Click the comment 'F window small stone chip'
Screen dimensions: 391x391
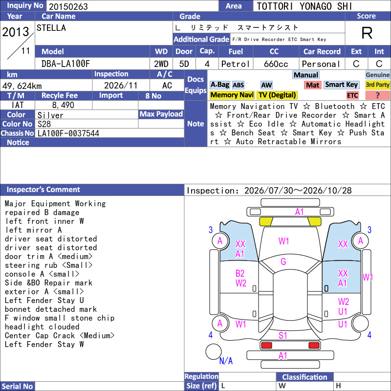pyautogui.click(x=60, y=318)
